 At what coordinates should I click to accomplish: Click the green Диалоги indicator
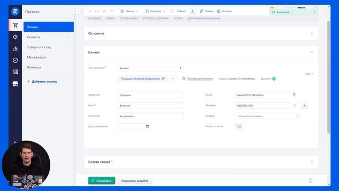pyautogui.click(x=274, y=79)
